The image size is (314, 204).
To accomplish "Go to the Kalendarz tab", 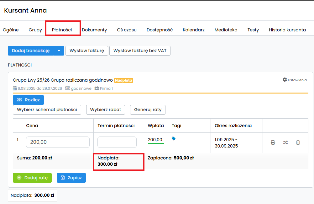I will 194,30.
